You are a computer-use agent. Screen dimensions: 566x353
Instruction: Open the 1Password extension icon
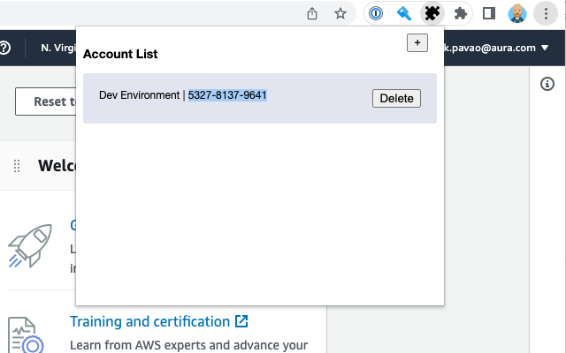tap(376, 14)
